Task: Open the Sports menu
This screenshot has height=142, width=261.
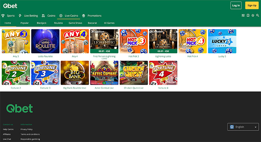Action: pyautogui.click(x=11, y=16)
